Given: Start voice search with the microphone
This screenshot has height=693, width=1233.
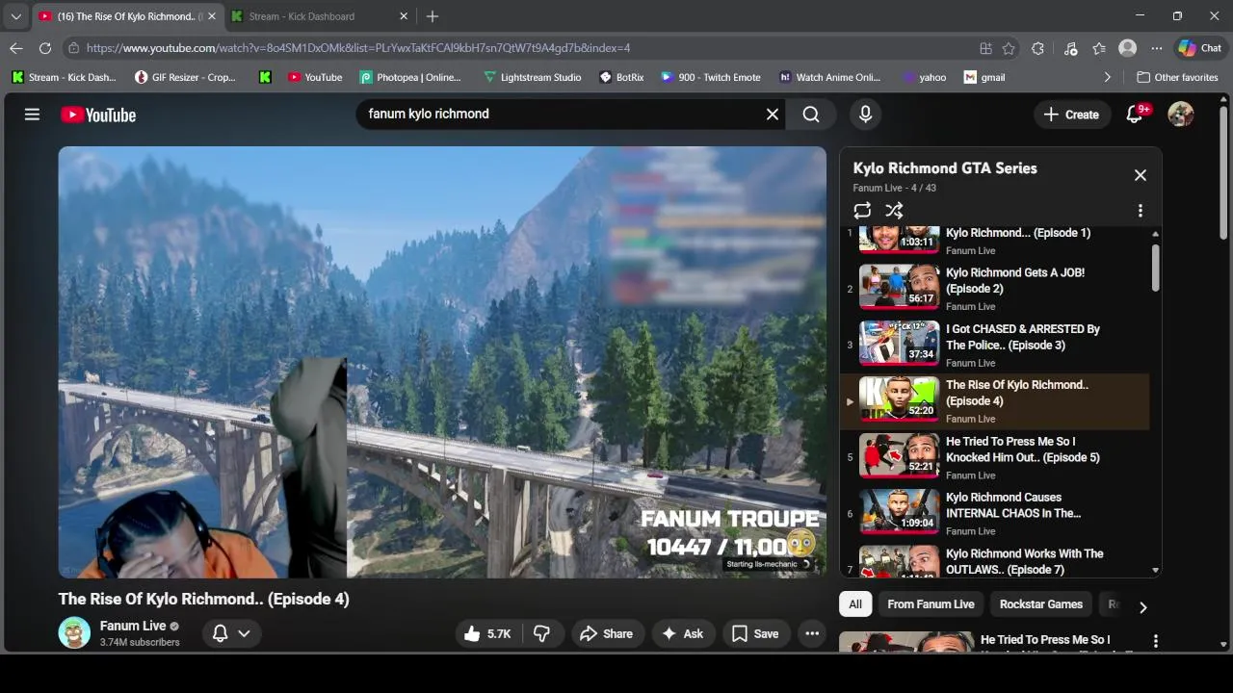Looking at the screenshot, I should (865, 115).
